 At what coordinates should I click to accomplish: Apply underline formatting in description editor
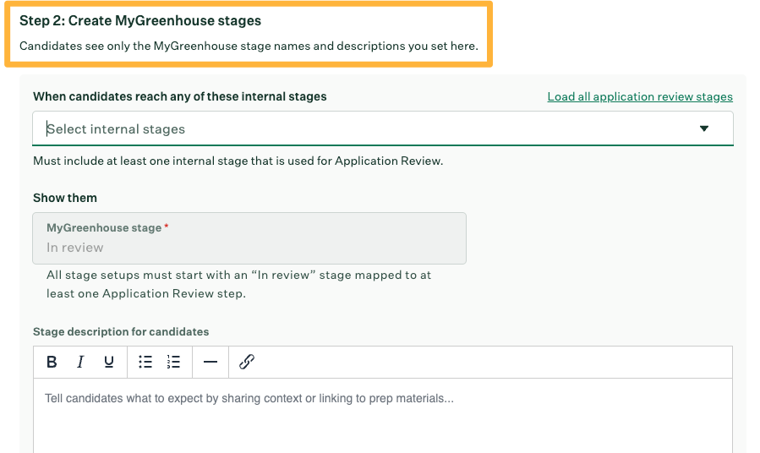pos(108,362)
